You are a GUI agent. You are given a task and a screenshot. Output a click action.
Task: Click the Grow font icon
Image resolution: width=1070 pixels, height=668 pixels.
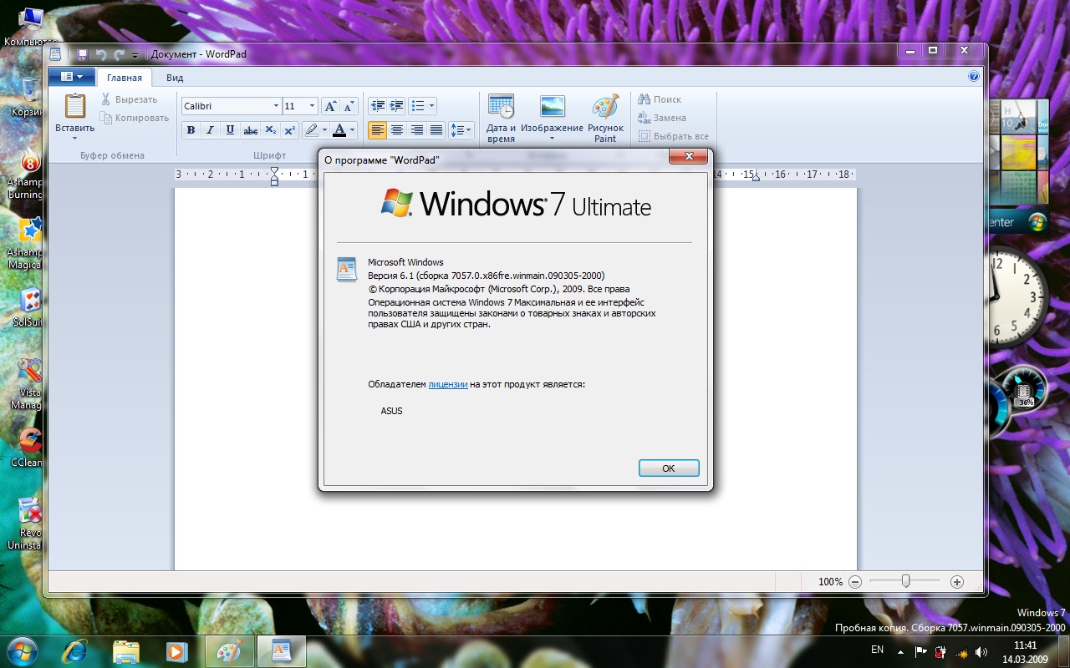click(x=330, y=106)
